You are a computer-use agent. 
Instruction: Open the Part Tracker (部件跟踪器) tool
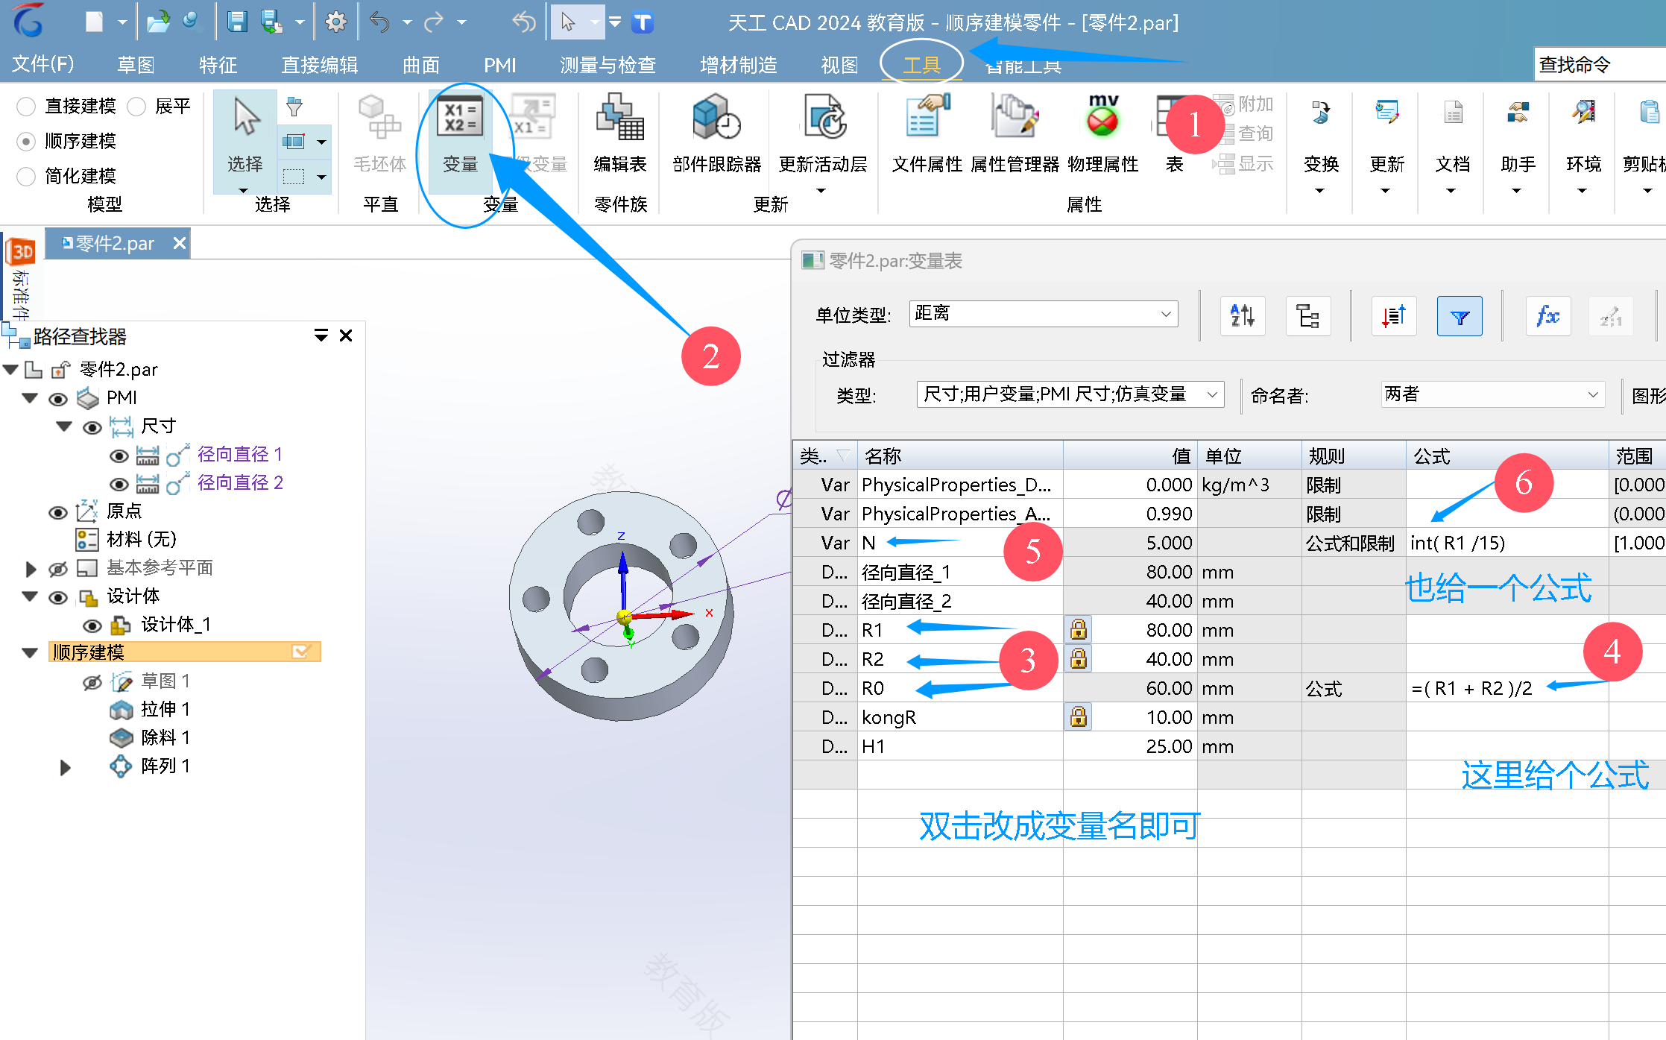coord(716,134)
